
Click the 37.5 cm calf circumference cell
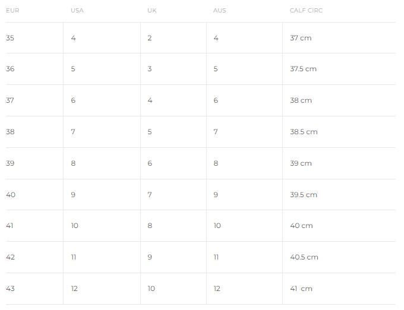pos(303,69)
